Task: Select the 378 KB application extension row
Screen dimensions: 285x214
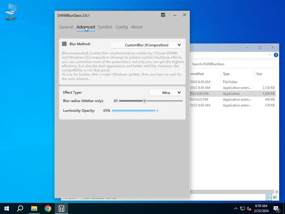Action: coord(233,105)
